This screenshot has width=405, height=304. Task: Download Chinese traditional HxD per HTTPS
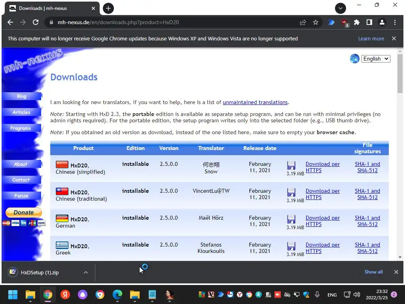(323, 194)
